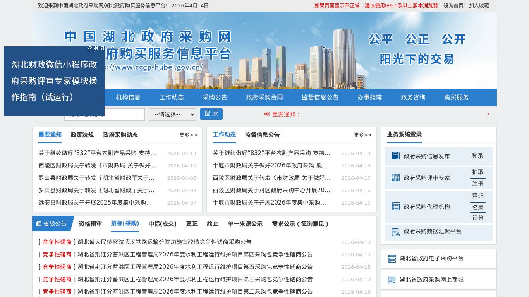Image resolution: width=529 pixels, height=297 pixels.
Task: Open the --请选择-- dropdown
Action: [x=172, y=114]
